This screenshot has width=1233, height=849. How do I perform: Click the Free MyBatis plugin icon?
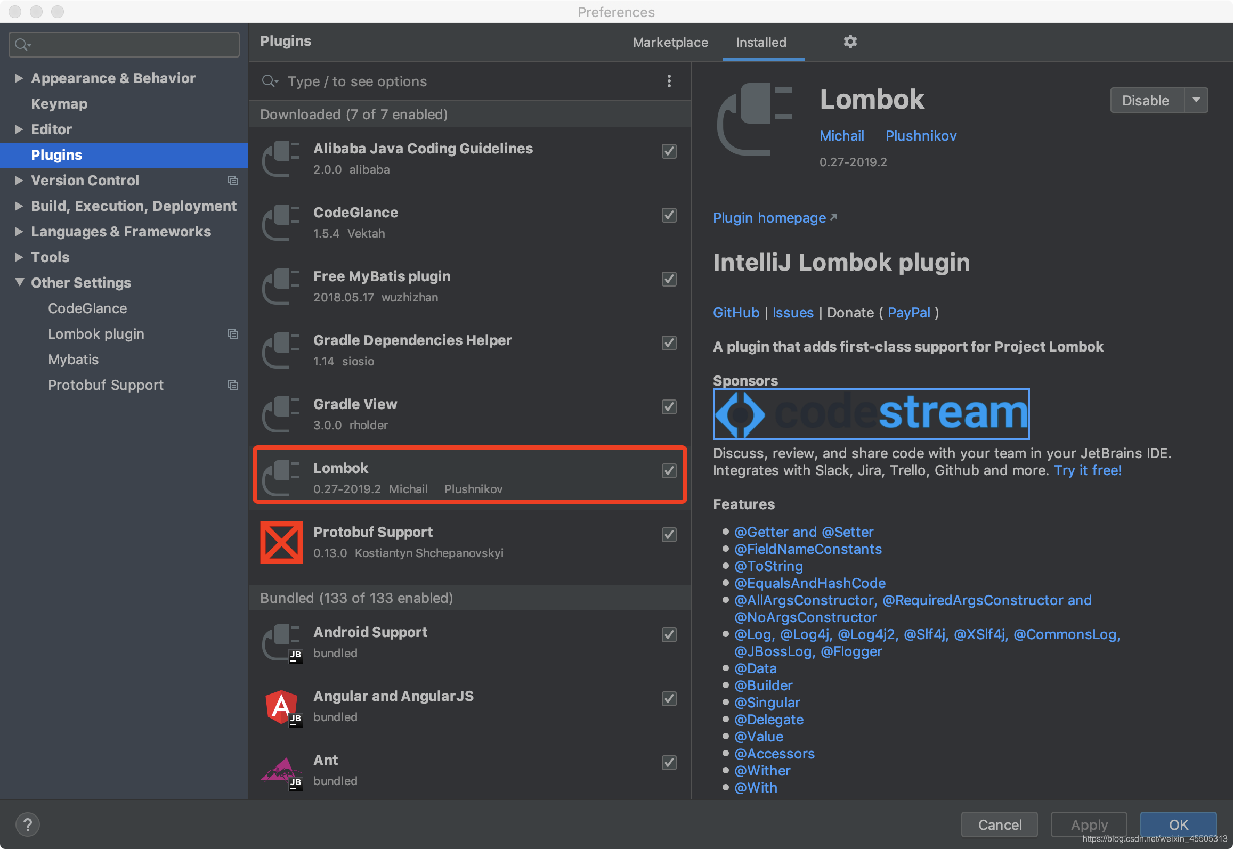click(283, 287)
